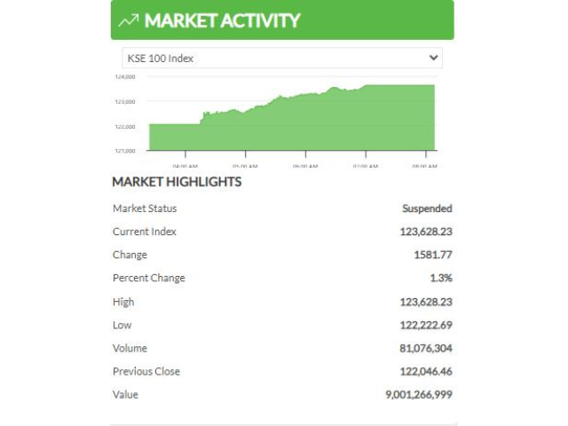The height and width of the screenshot is (426, 568).
Task: Click the chart's flat plateau near the right
Action: pyautogui.click(x=400, y=117)
